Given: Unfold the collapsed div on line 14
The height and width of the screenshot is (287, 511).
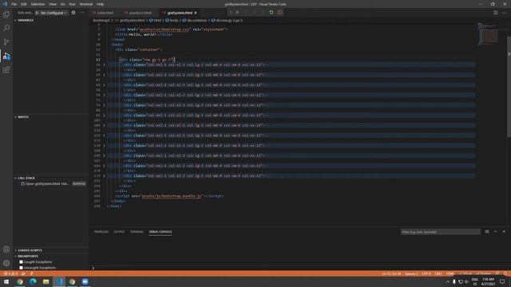Looking at the screenshot, I should point(105,65).
